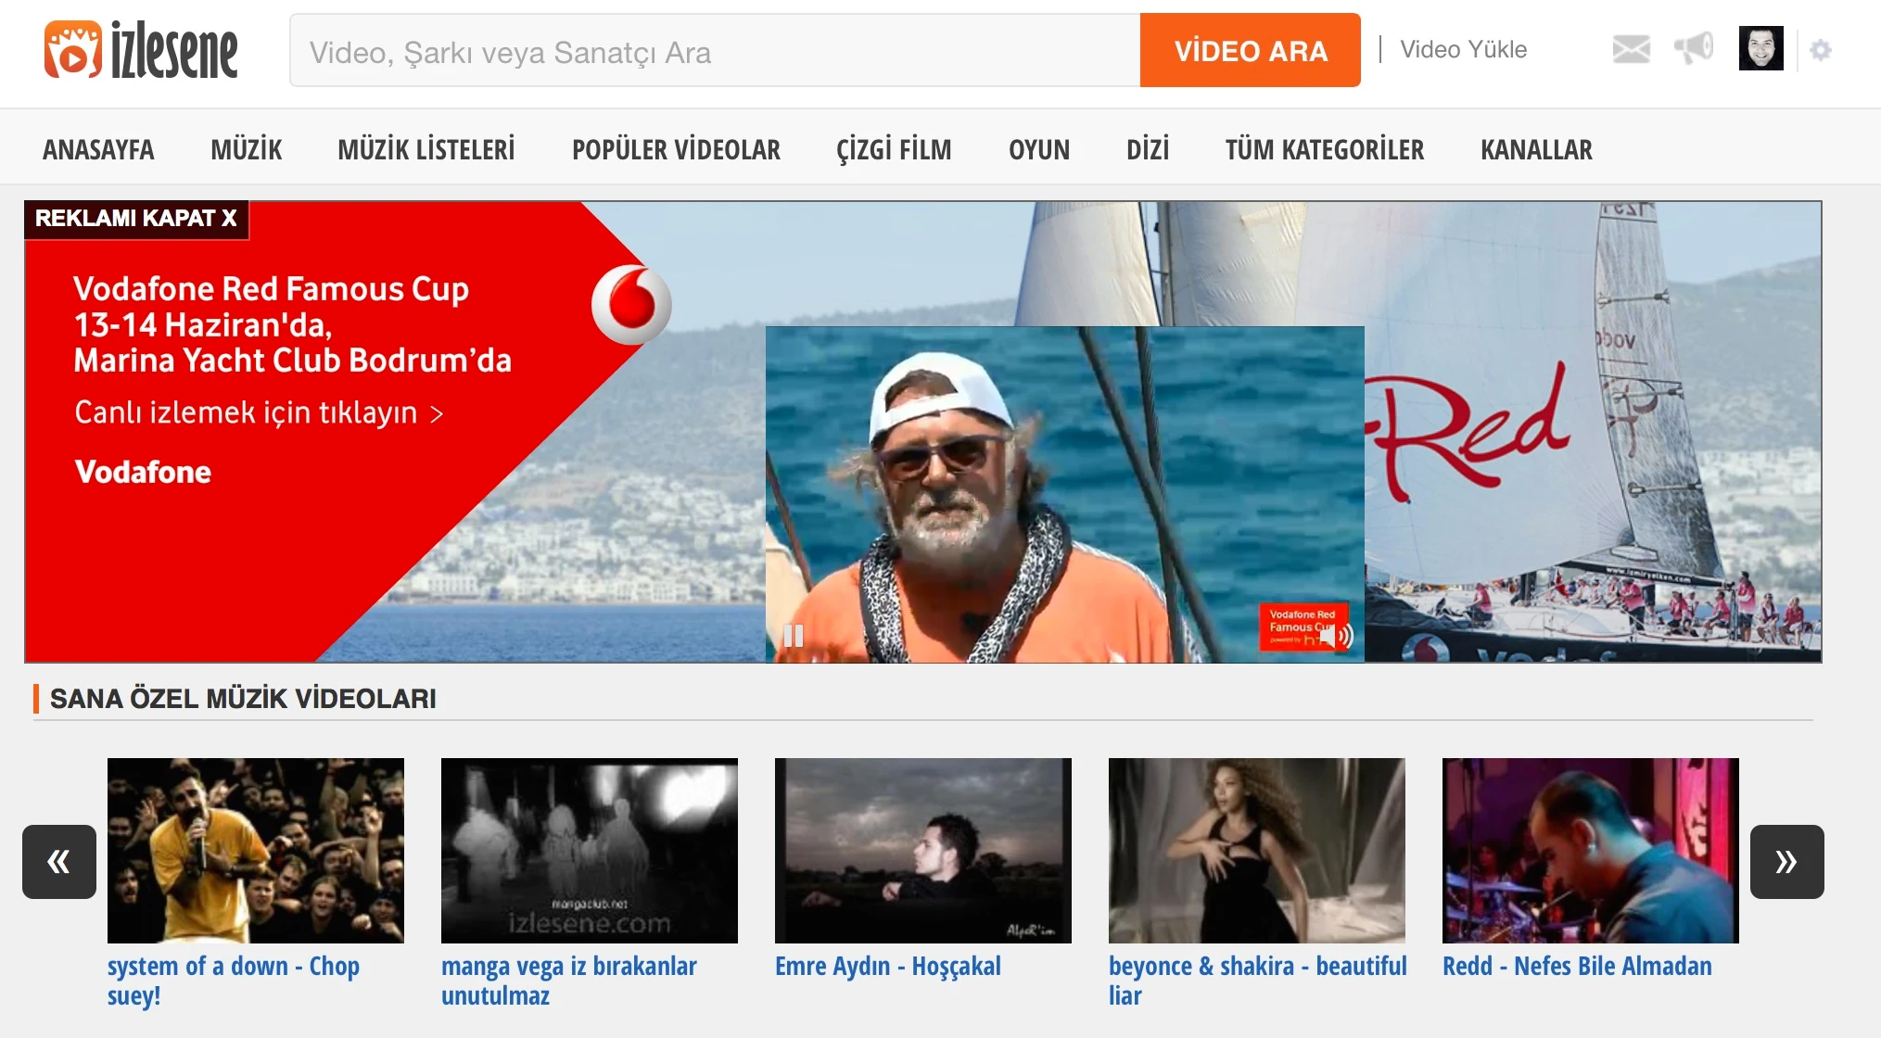Mute the ad video sound
Screen dimensions: 1881x1038
[x=1336, y=636]
